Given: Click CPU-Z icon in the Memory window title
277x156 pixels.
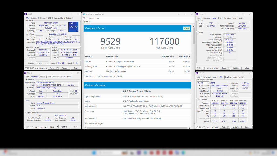Looking at the screenshot, I should pyautogui.click(x=197, y=14).
